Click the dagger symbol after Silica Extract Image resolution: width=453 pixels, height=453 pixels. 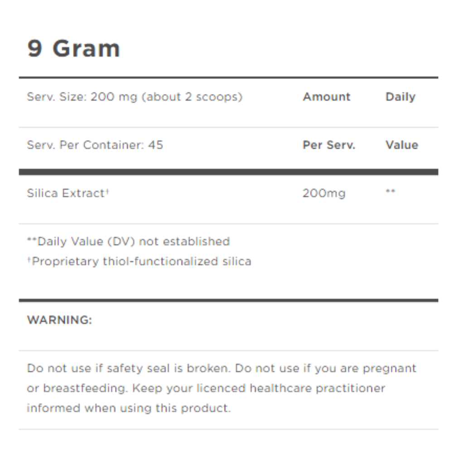108,192
